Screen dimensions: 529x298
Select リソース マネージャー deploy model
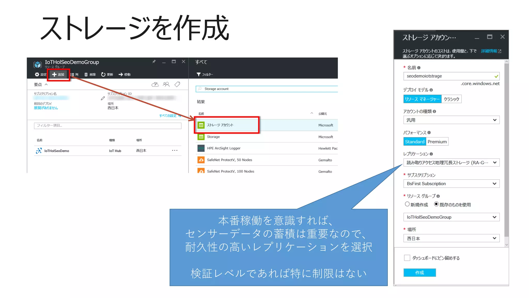[422, 99]
